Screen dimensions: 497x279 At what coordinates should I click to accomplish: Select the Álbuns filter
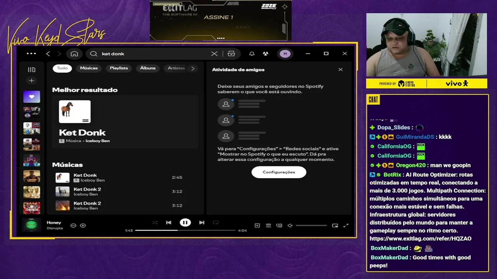148,68
